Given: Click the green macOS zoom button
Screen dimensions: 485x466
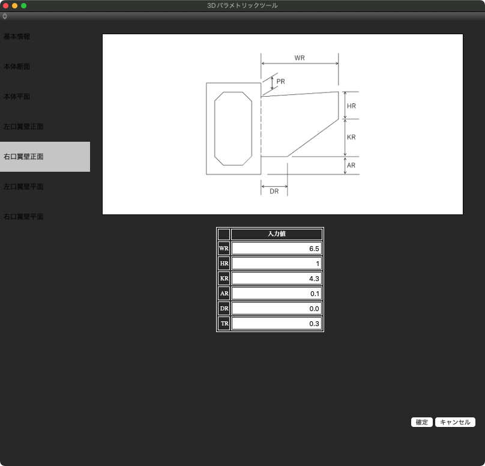Looking at the screenshot, I should tap(24, 5).
